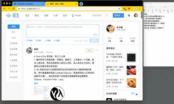Click the site-info lock icon in the address bar

tap(19, 9)
